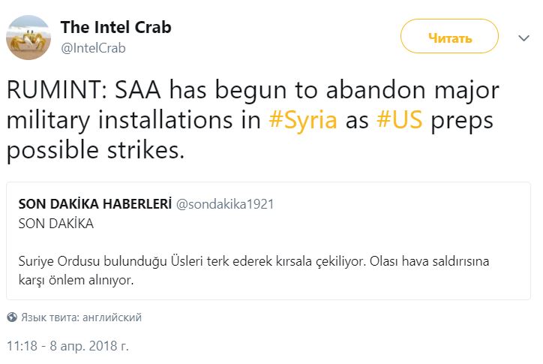Open the @sondakika1921 handle
This screenshot has width=543, height=364.
point(225,204)
